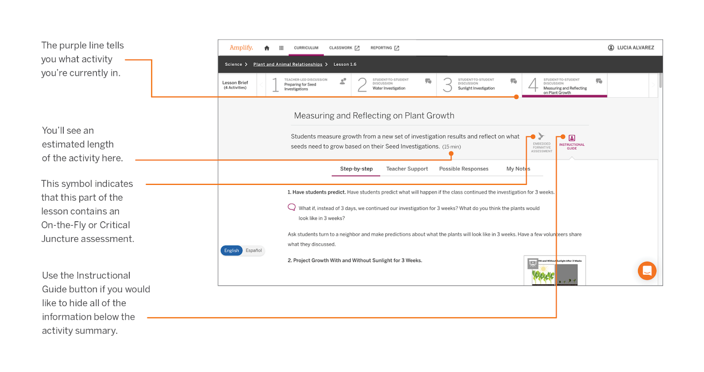Go to the Amplify home icon
Screen dimensions: 704x372
point(267,48)
